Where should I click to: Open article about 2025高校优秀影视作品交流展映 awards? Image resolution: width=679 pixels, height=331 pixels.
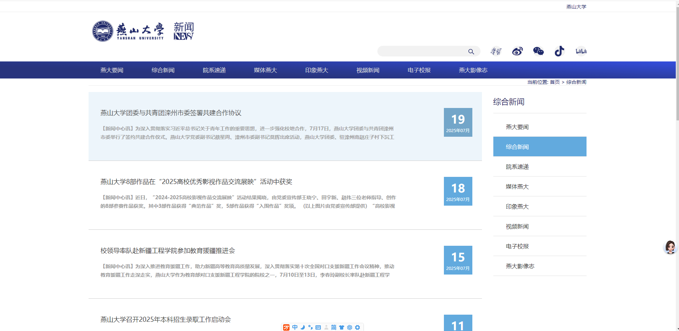coord(196,182)
